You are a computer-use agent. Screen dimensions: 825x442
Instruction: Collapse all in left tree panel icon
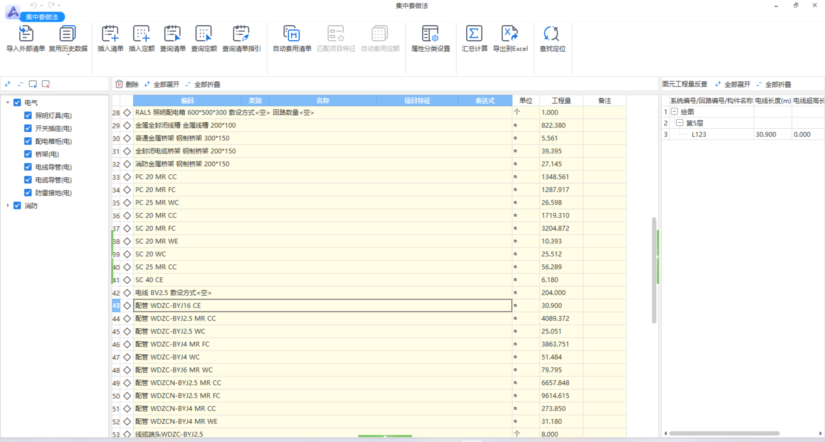[x=20, y=84]
